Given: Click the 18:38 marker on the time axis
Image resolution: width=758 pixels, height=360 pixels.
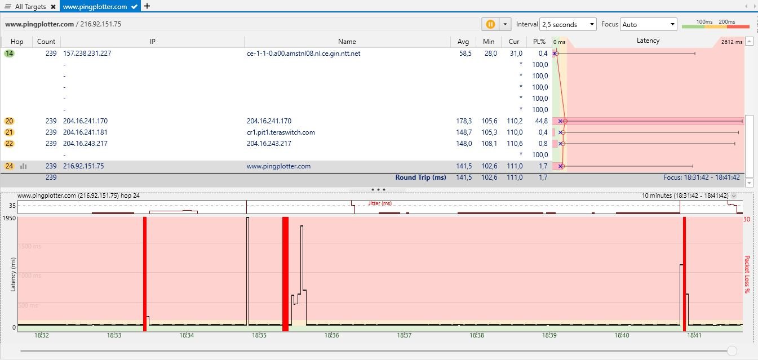Looking at the screenshot, I should (x=476, y=335).
